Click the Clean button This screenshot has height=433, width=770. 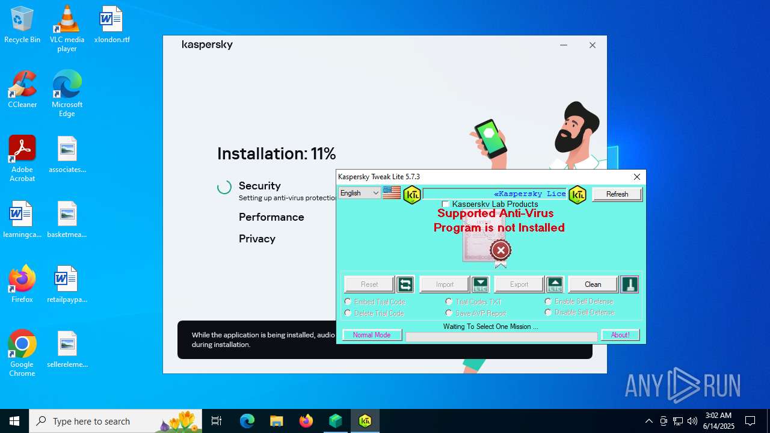(593, 284)
